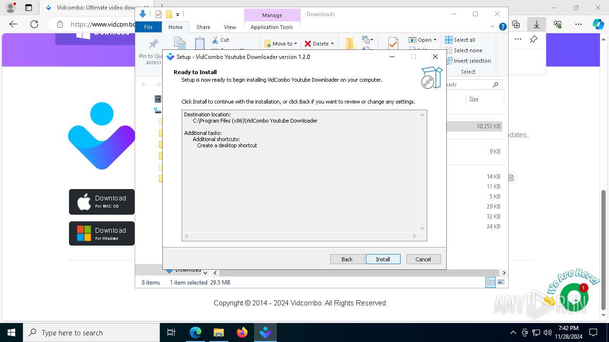Open the File menu in Explorer
This screenshot has width=609, height=342.
[148, 27]
